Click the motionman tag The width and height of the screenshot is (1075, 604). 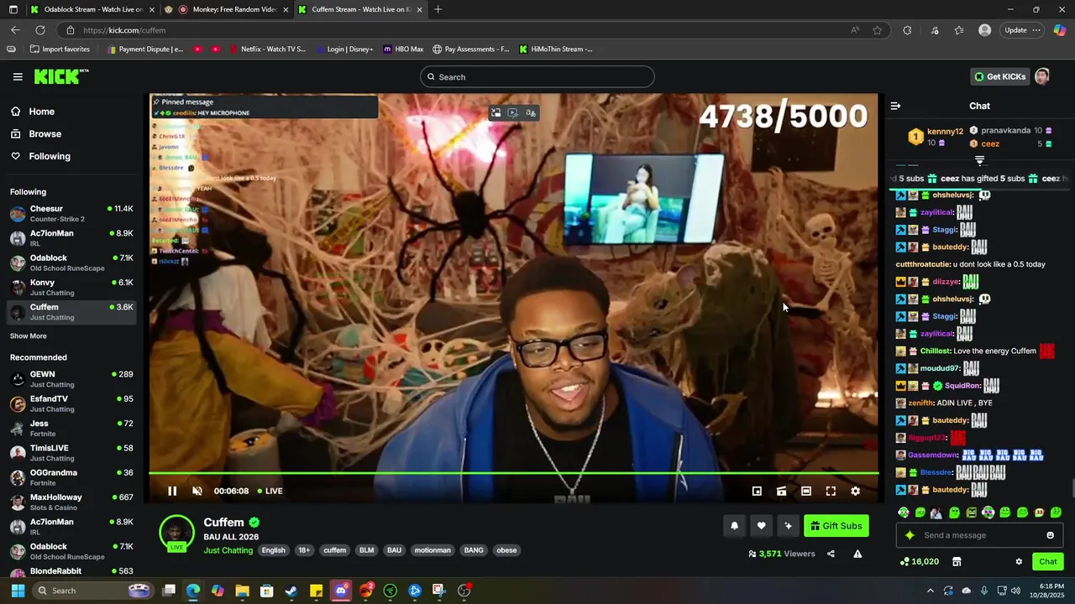point(433,550)
